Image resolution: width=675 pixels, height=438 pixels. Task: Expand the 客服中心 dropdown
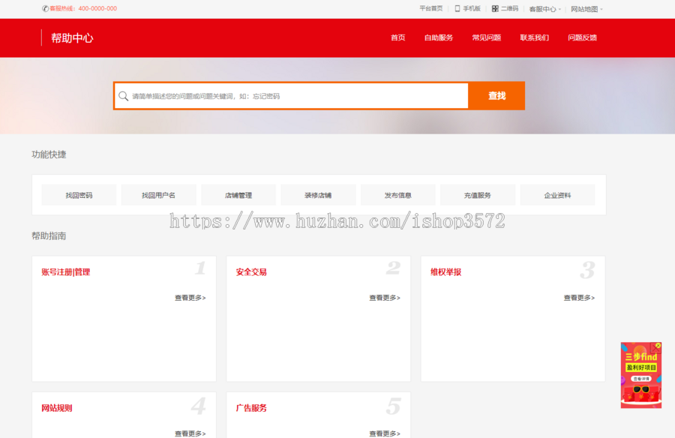click(545, 9)
